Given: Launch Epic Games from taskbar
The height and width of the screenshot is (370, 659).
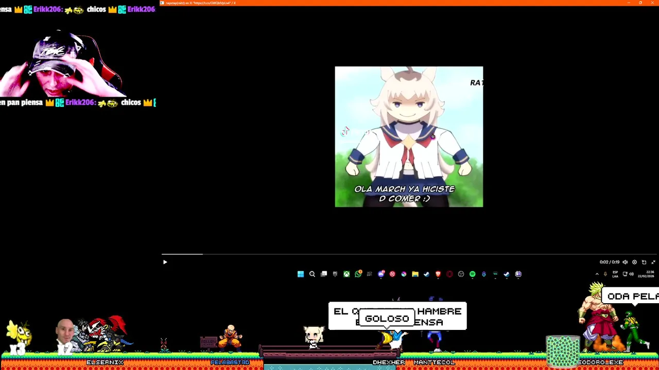Looking at the screenshot, I should (335, 274).
